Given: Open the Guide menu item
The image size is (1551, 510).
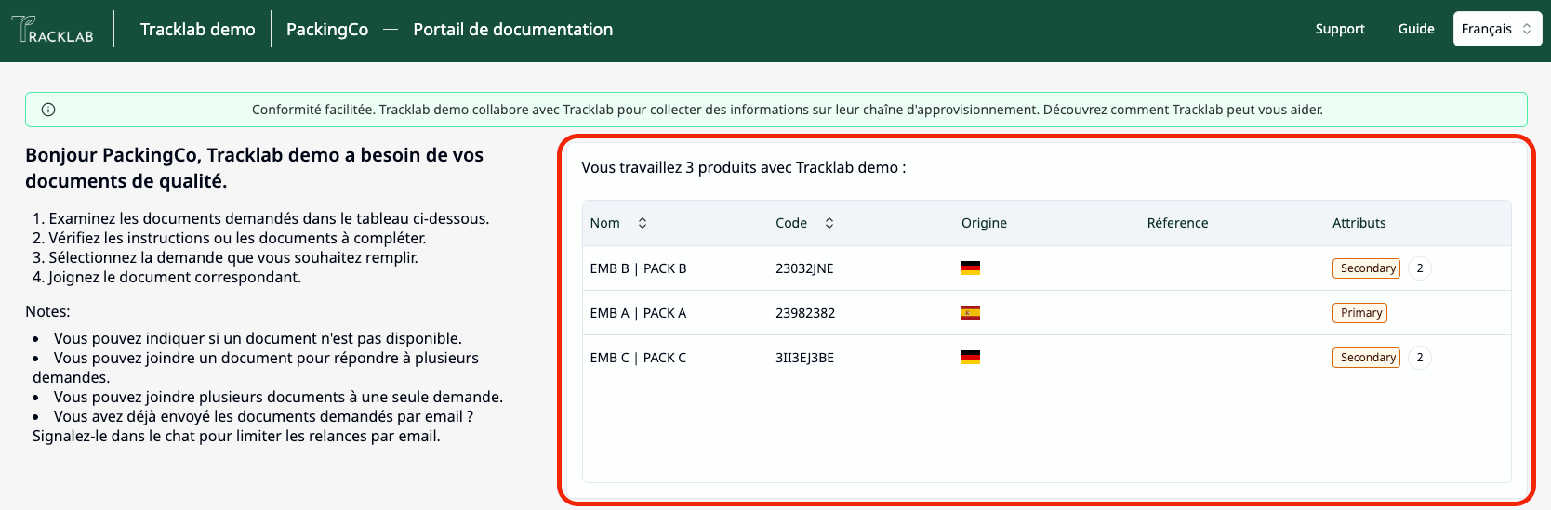Looking at the screenshot, I should (x=1415, y=29).
